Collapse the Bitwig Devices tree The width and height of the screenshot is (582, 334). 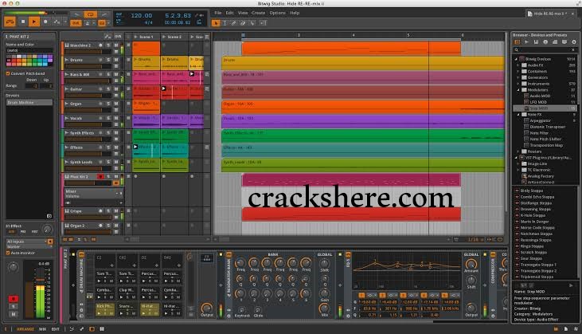click(516, 59)
